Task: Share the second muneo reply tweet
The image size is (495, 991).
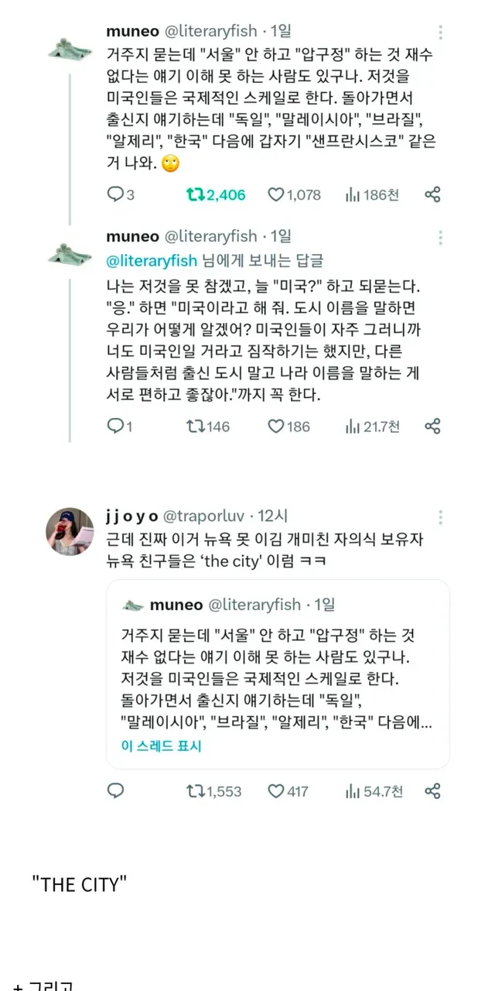Action: click(433, 426)
